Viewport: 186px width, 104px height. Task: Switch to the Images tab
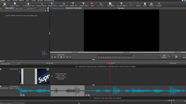[31, 8]
